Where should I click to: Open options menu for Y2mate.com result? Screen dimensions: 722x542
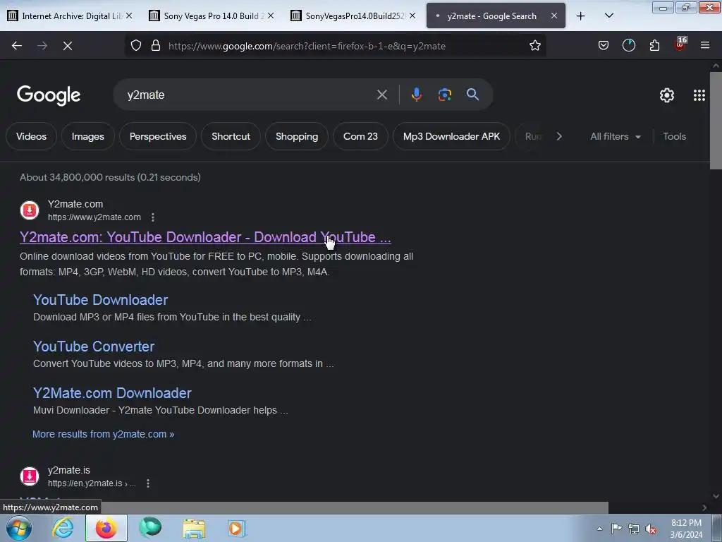[x=153, y=217]
